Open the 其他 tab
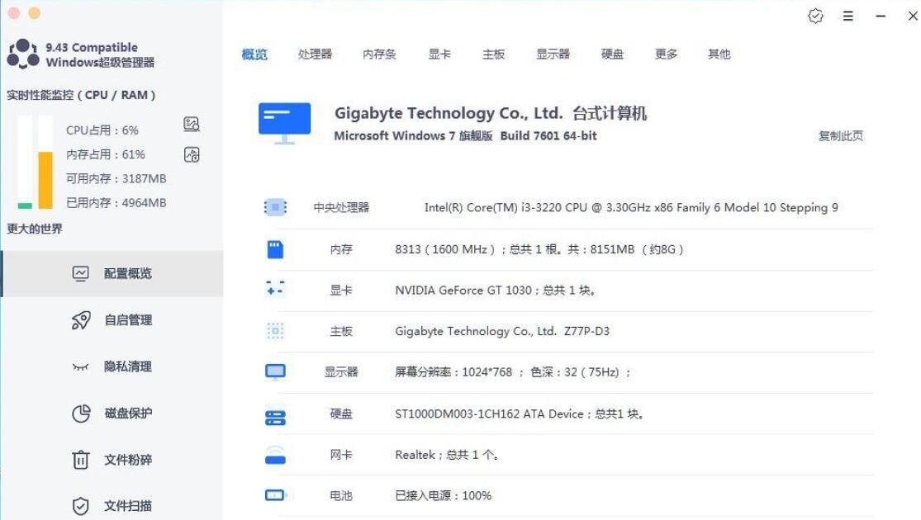This screenshot has height=520, width=921. click(719, 54)
